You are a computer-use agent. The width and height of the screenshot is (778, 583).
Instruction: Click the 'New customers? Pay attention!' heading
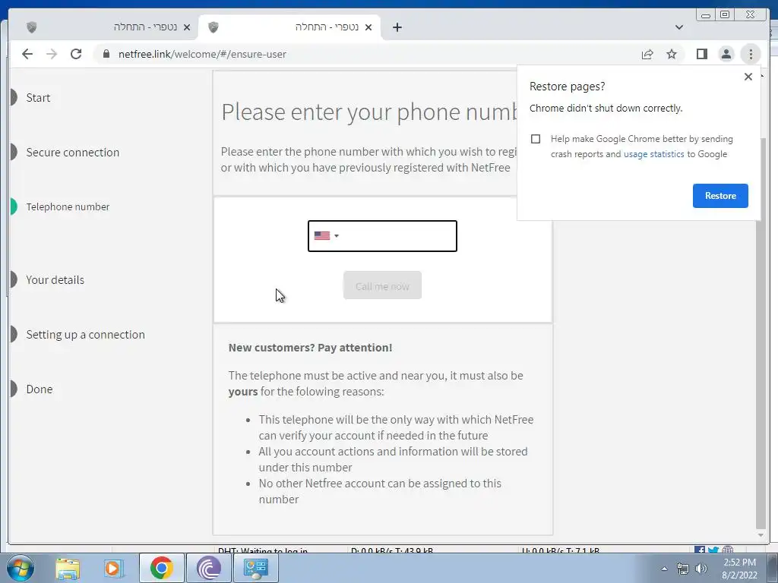[x=310, y=348]
